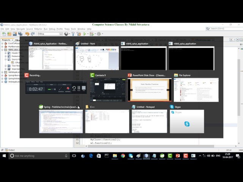Click the volume icon in system tray

coord(208,156)
